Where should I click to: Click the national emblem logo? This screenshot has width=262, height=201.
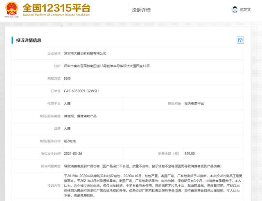pos(11,9)
